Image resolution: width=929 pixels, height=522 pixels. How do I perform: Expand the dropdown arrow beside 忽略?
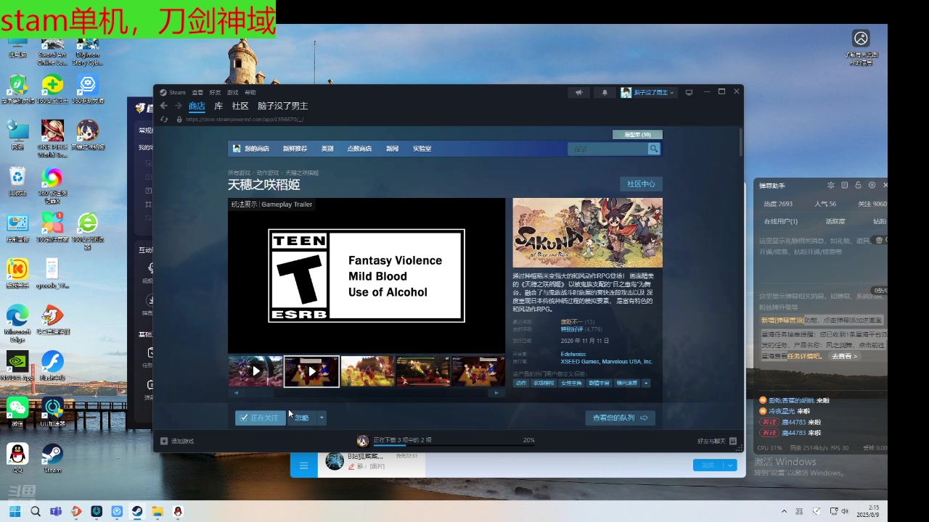tap(322, 418)
